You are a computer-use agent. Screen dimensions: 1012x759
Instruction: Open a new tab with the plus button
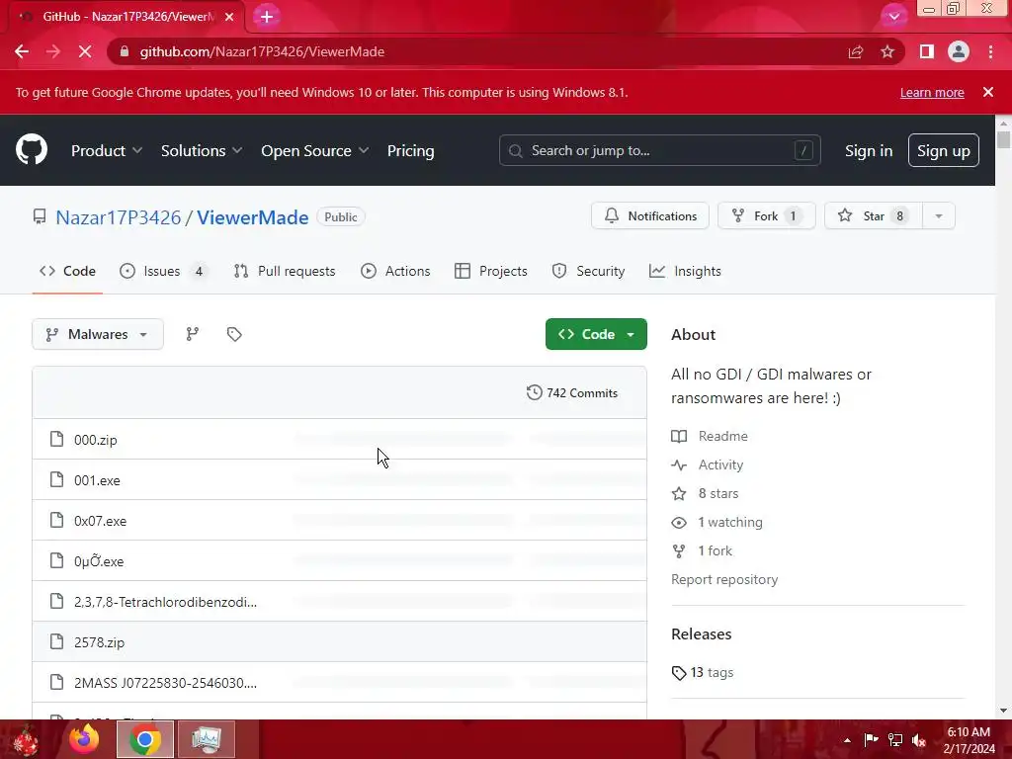[267, 17]
